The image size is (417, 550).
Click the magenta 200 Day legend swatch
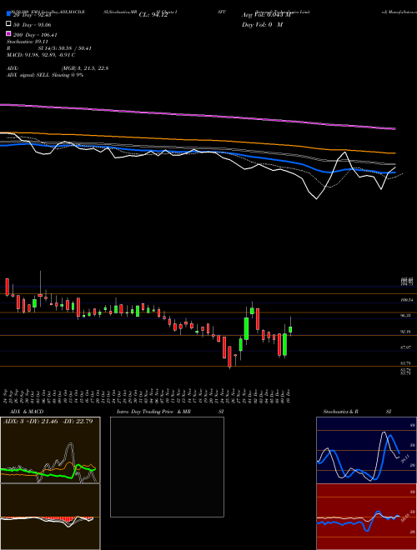(x=8, y=33)
